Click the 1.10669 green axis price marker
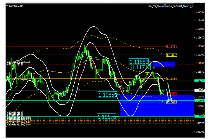Image resolution: width=208 pixels, height=139 pixels. (x=200, y=100)
